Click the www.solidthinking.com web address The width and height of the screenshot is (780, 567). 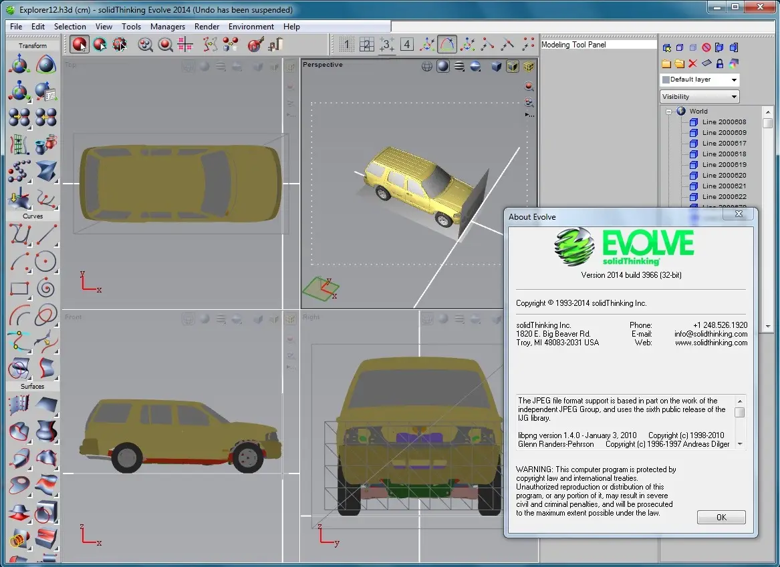tap(711, 343)
